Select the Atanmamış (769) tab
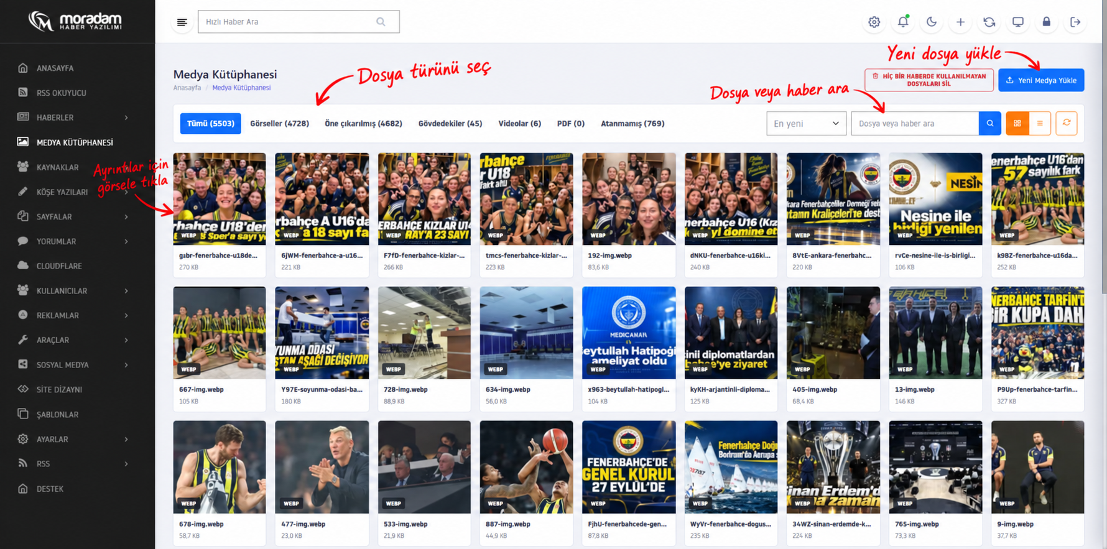The image size is (1107, 549). coord(632,123)
